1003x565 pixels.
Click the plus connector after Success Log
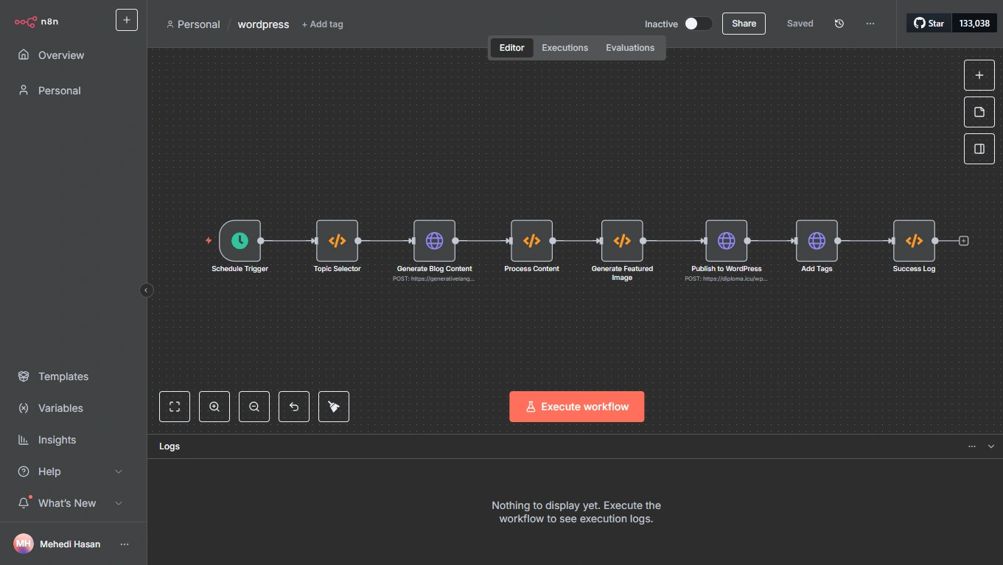pos(963,241)
